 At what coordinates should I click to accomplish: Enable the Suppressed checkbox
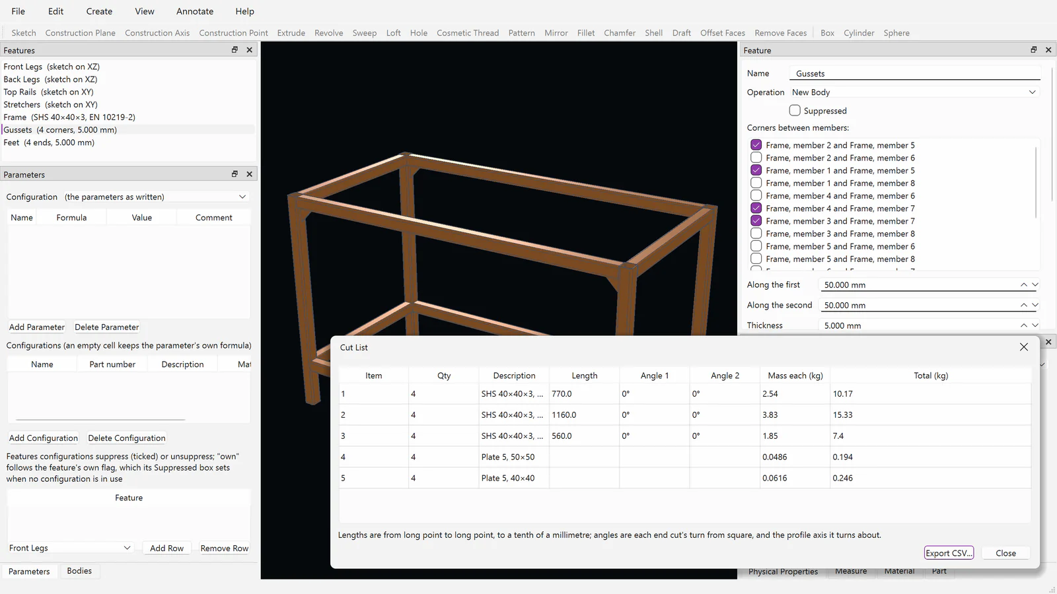(x=795, y=110)
